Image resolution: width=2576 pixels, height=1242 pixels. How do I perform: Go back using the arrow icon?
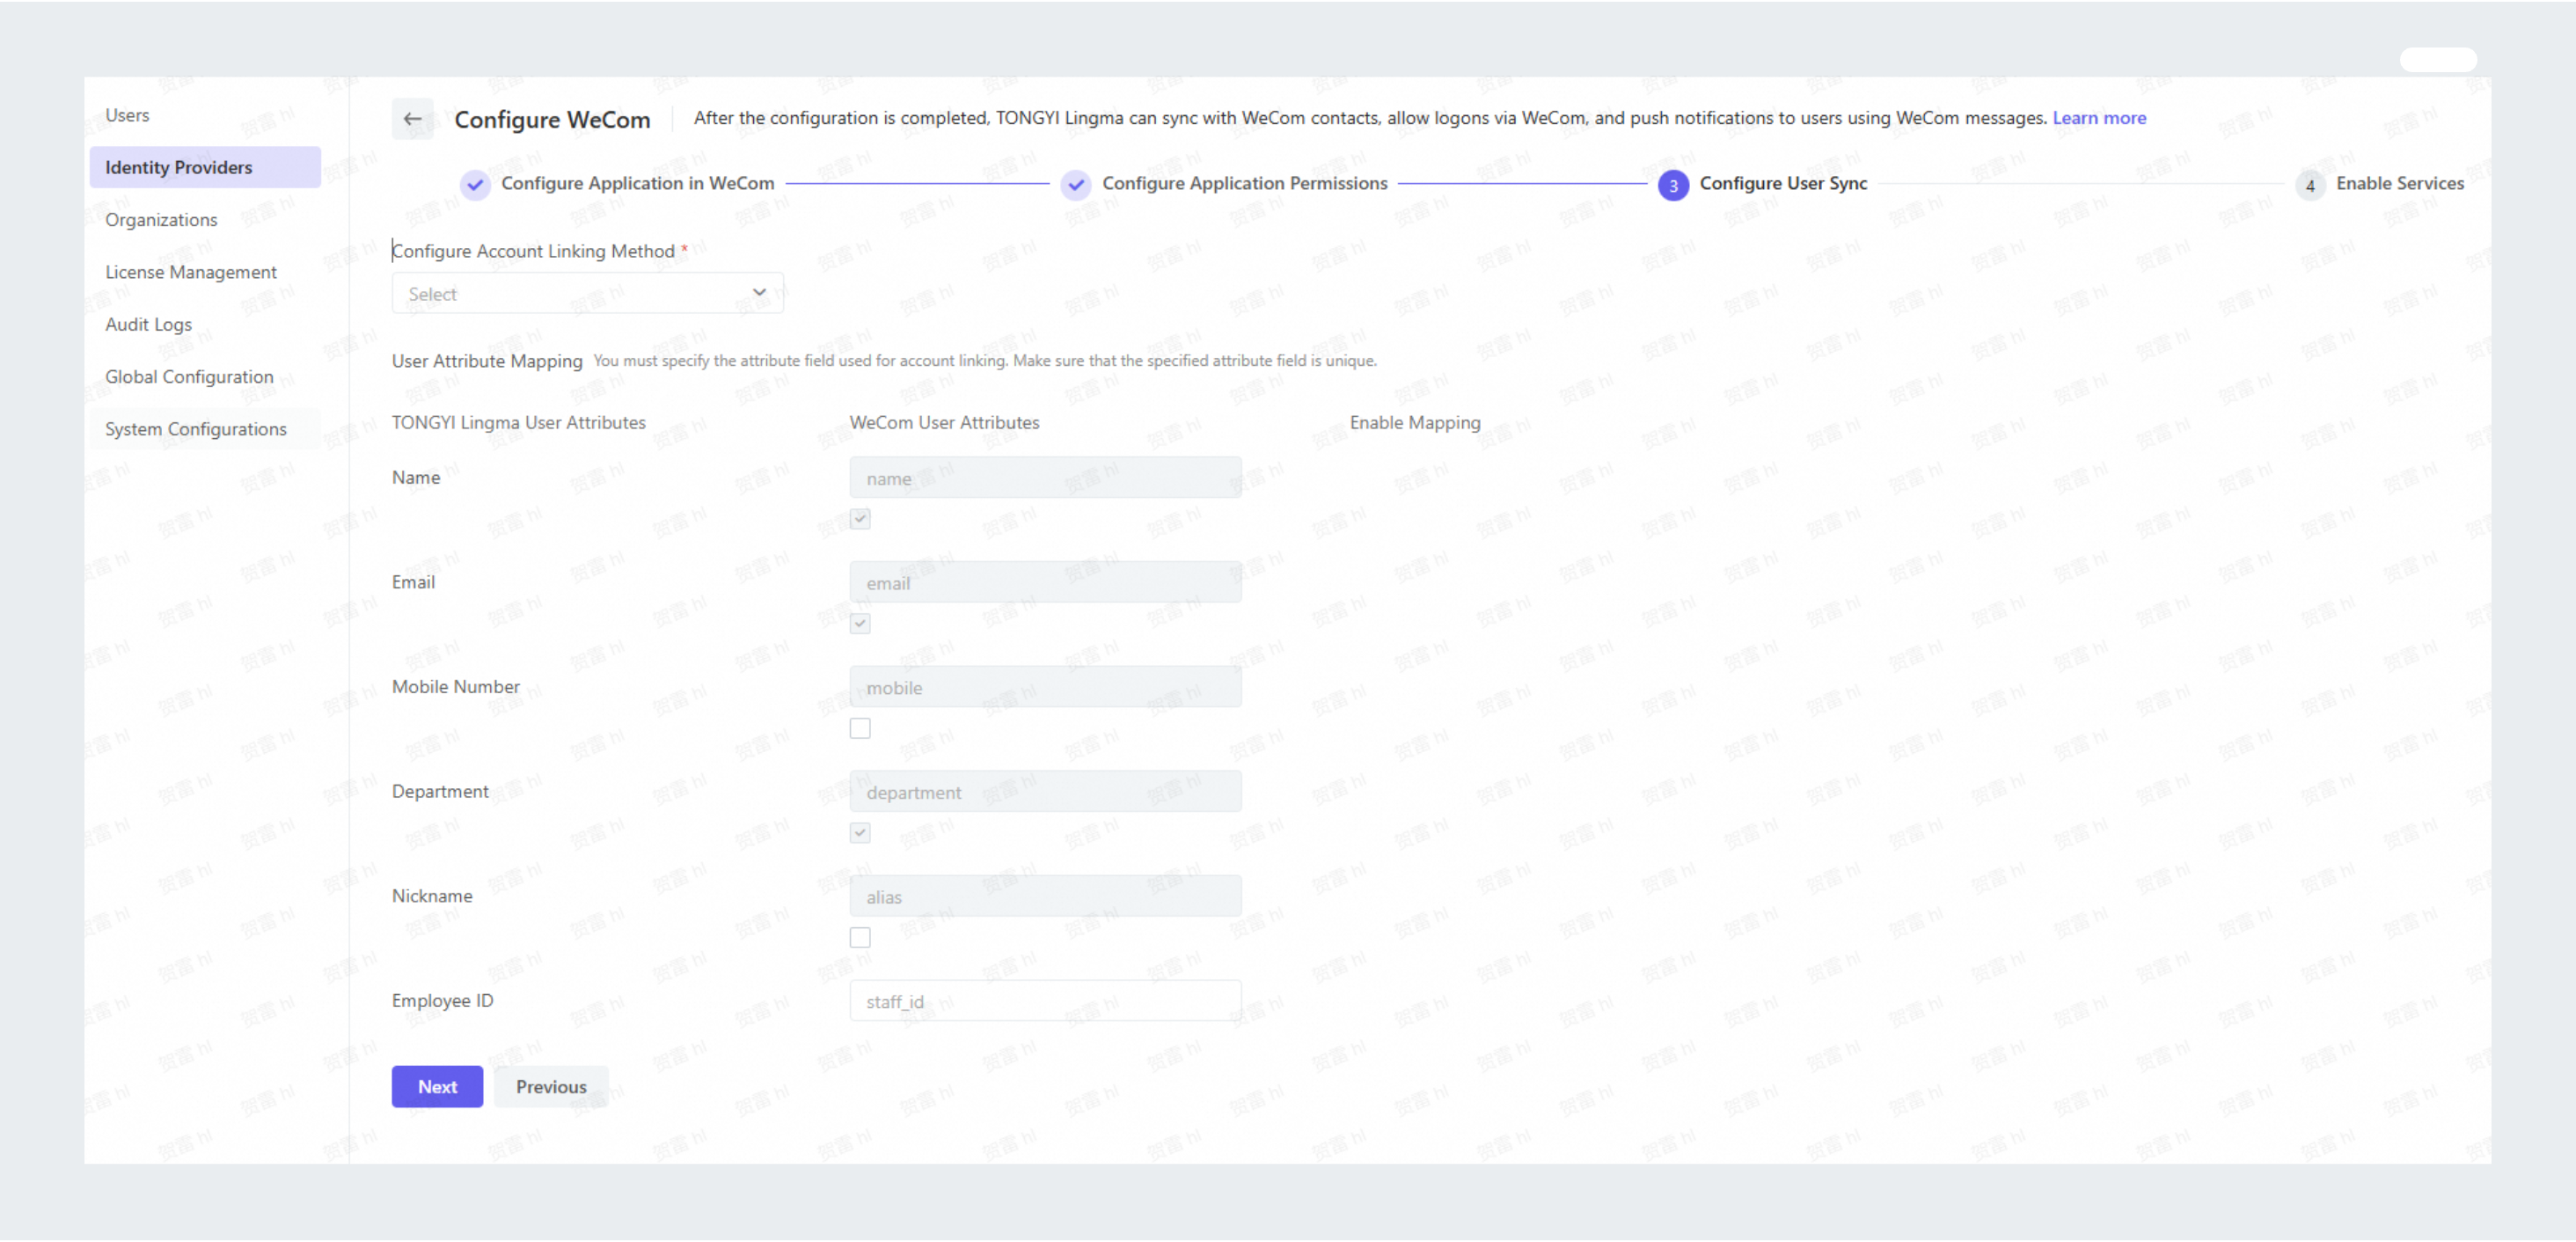coord(412,119)
